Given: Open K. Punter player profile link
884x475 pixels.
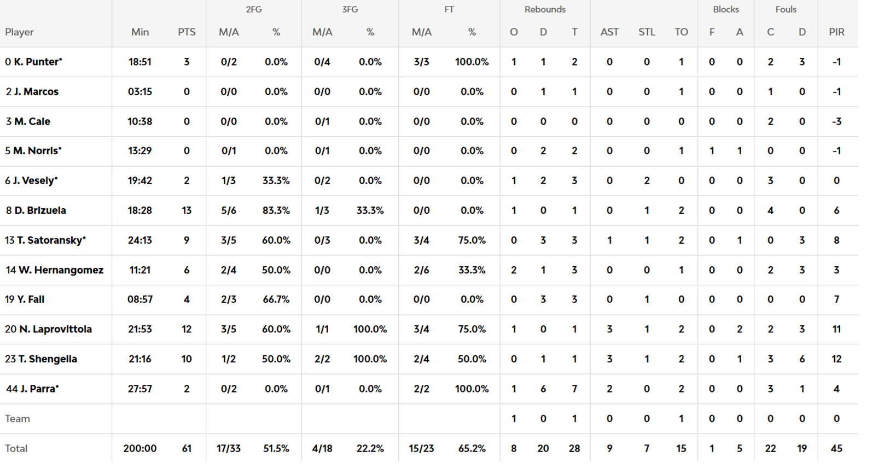Looking at the screenshot, I should pos(38,62).
